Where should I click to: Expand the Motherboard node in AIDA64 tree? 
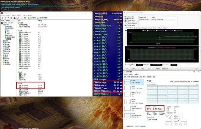tap(2, 41)
